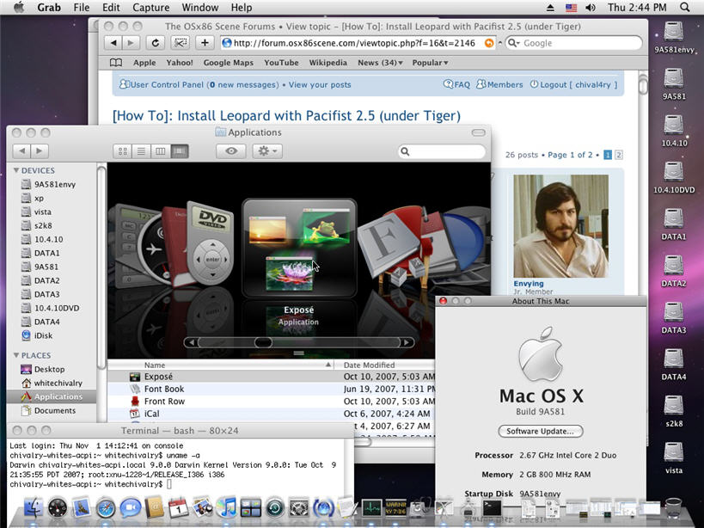Open Finder from the Dock
704x528 pixels.
[x=33, y=507]
